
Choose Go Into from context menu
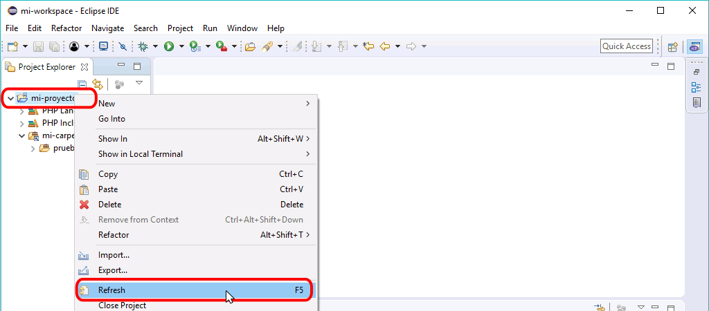point(196,119)
